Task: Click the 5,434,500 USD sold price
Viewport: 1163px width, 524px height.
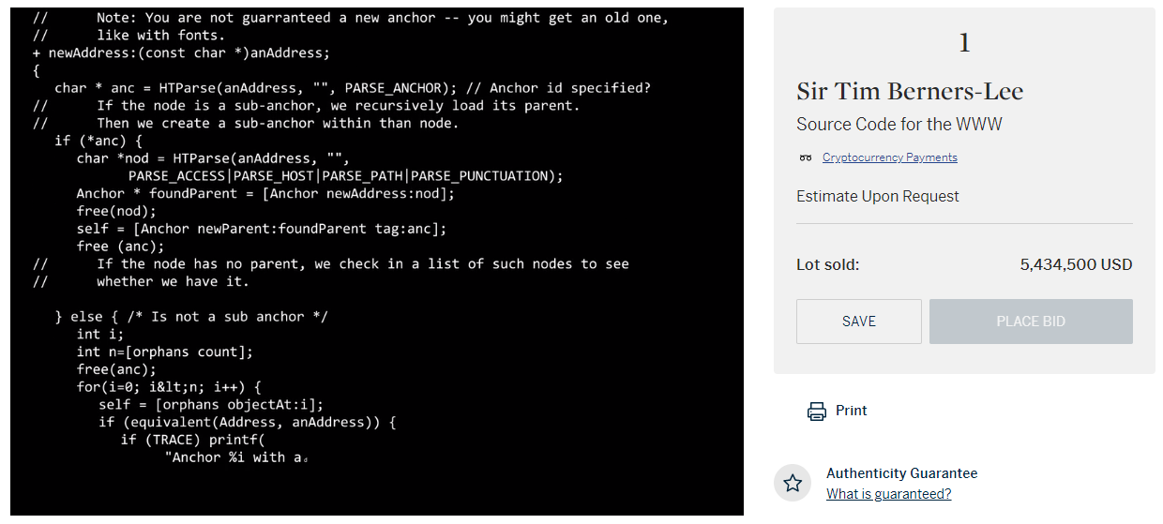Action: pos(1076,264)
